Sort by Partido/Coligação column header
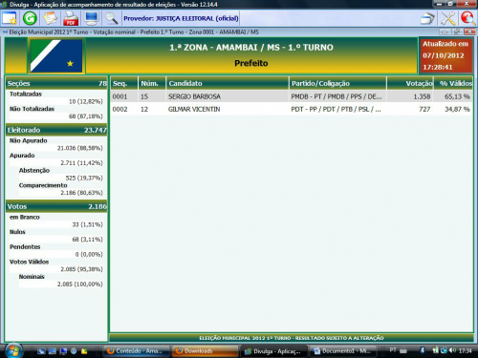 coord(337,83)
